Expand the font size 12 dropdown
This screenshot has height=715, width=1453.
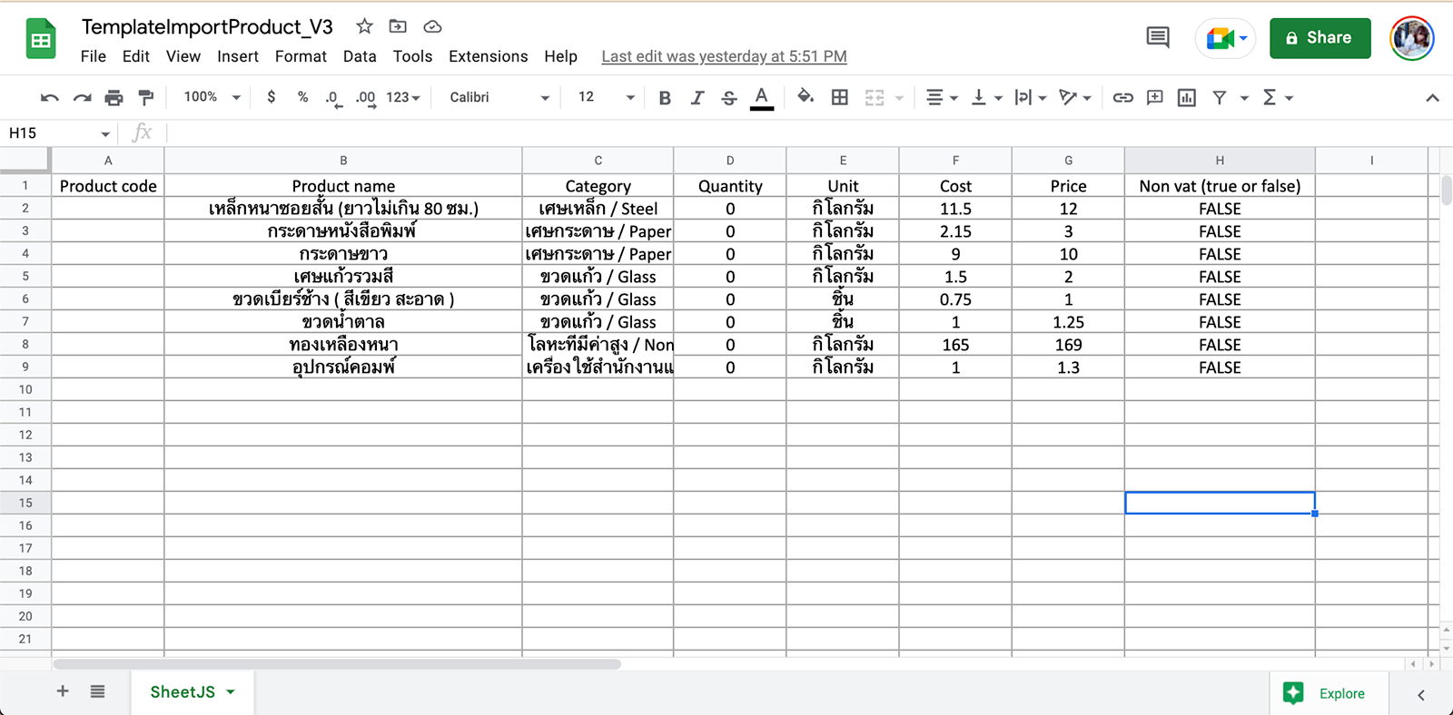606,98
